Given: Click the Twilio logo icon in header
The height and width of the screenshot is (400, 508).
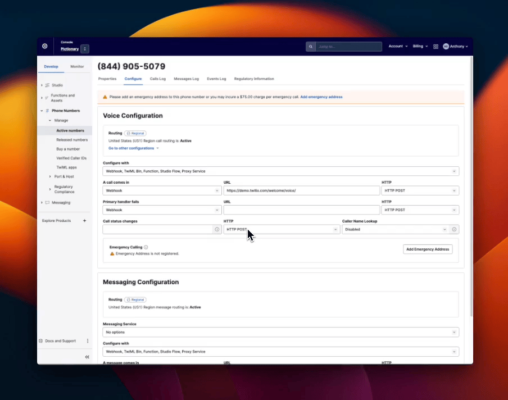Looking at the screenshot, I should [x=45, y=46].
